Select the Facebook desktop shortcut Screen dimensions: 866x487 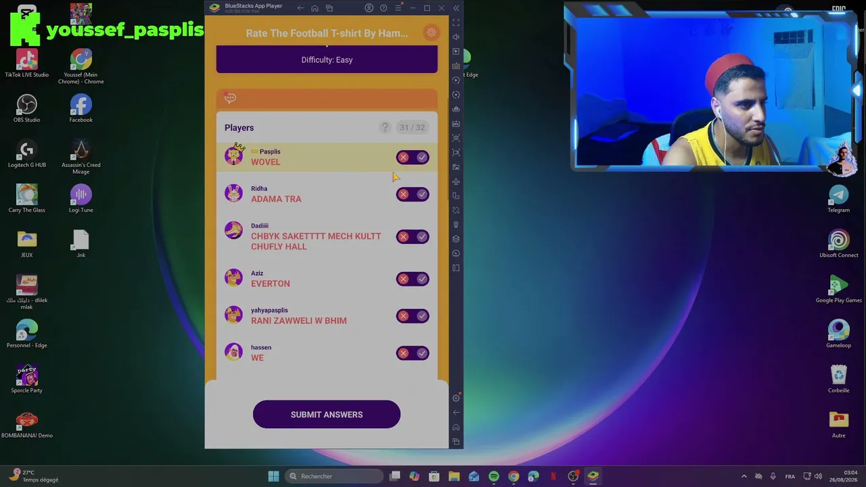pyautogui.click(x=81, y=109)
